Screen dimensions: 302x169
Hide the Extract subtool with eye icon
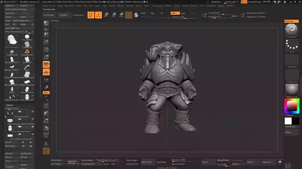33,112
